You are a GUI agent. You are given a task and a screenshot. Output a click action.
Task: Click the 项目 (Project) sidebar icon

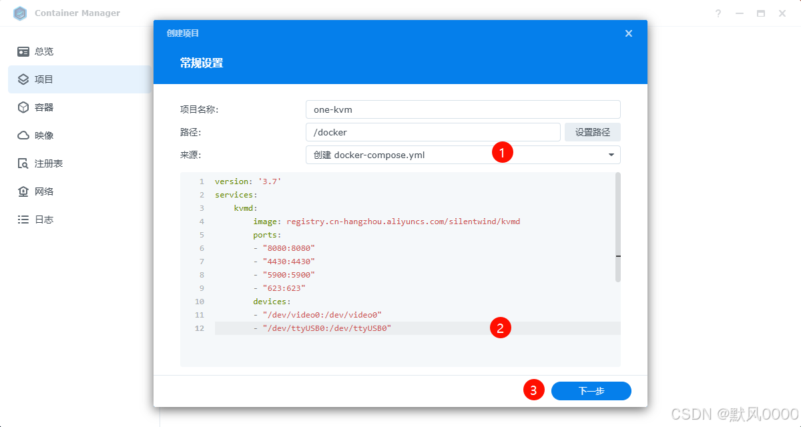(x=22, y=79)
